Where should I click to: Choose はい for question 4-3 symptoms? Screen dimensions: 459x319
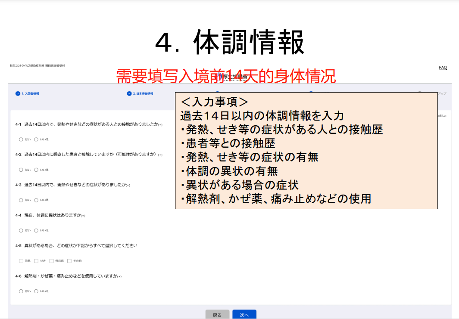(x=21, y=200)
